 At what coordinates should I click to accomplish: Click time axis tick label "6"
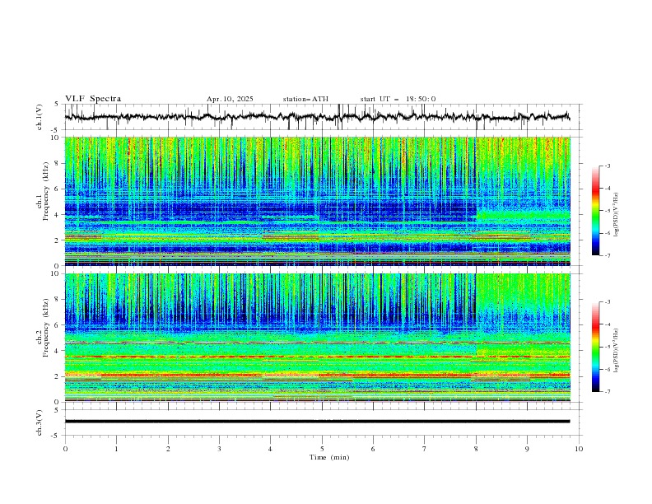[373, 449]
